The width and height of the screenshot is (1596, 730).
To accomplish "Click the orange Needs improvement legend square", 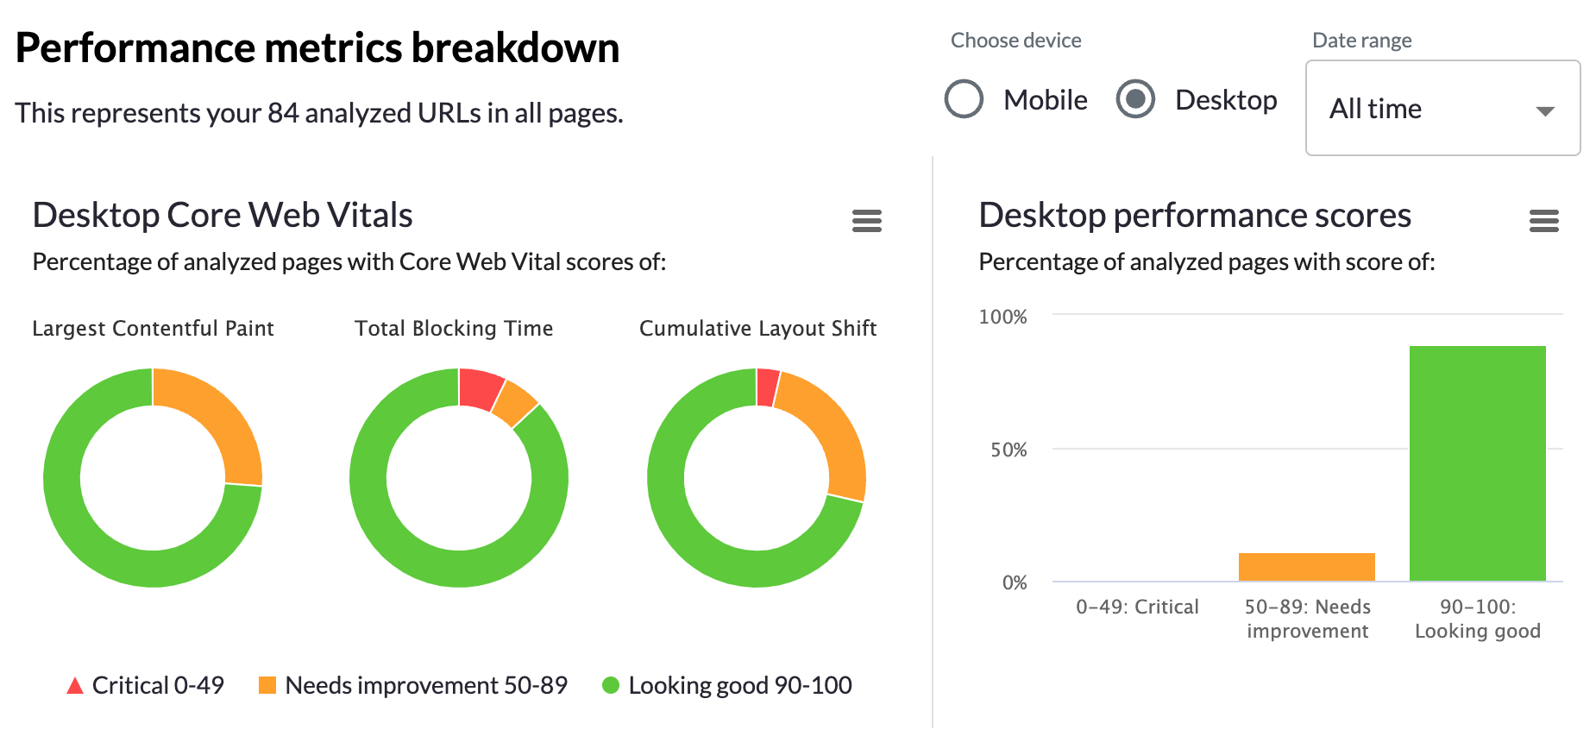I will click(267, 684).
